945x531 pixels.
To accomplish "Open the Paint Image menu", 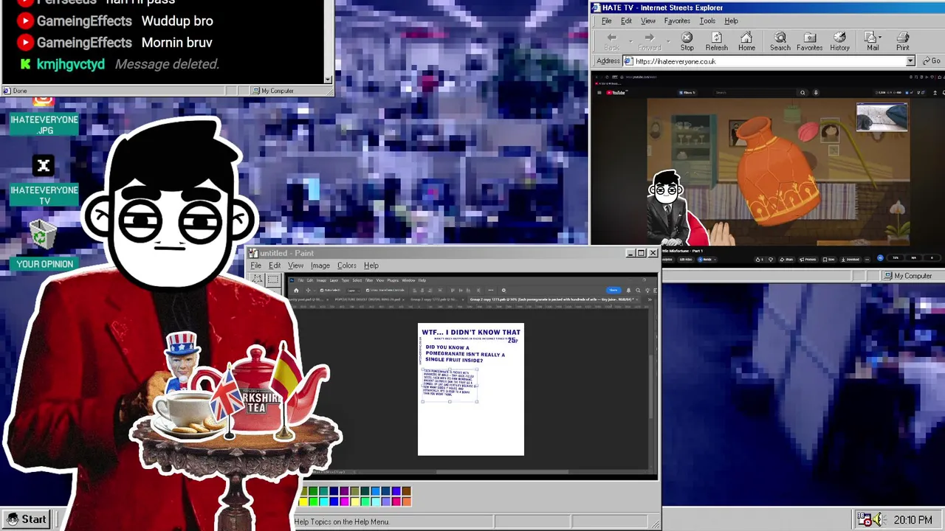I will click(x=320, y=265).
